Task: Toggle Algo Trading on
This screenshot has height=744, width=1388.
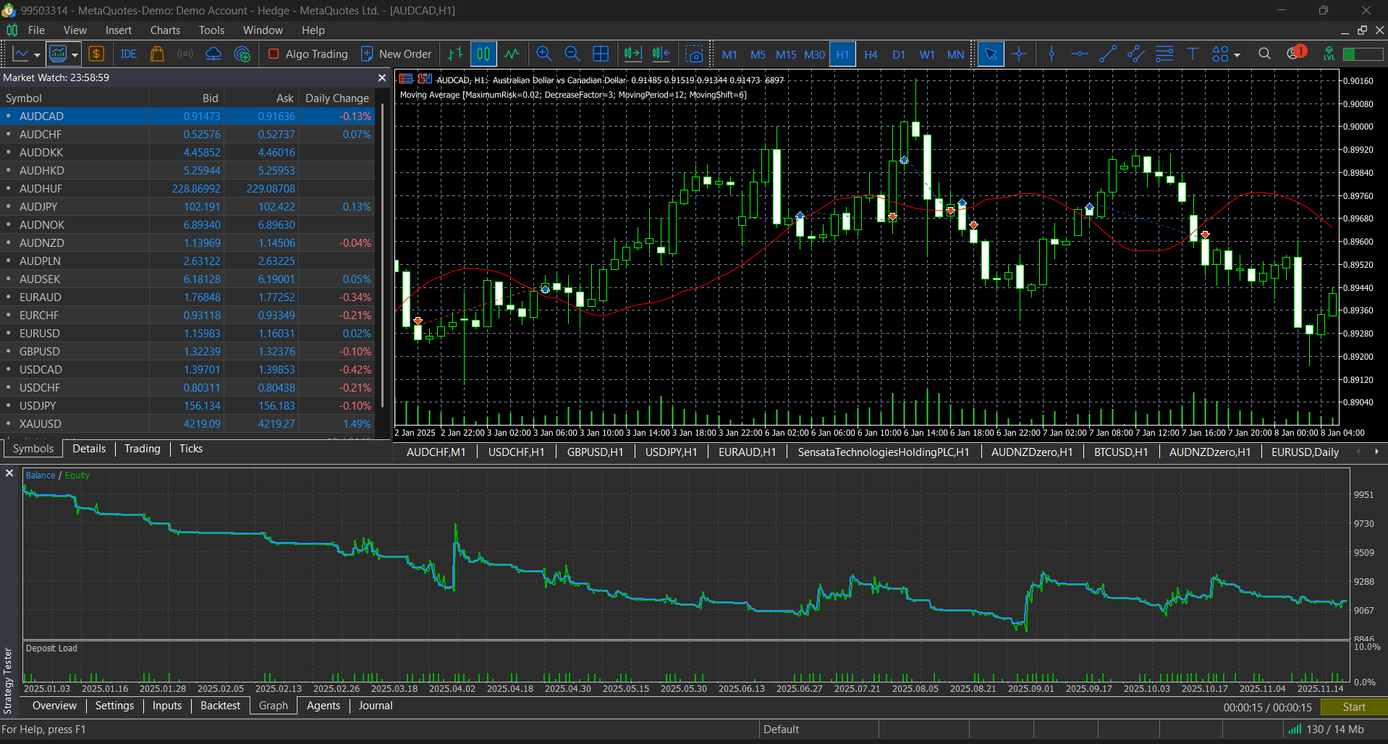Action: (307, 54)
